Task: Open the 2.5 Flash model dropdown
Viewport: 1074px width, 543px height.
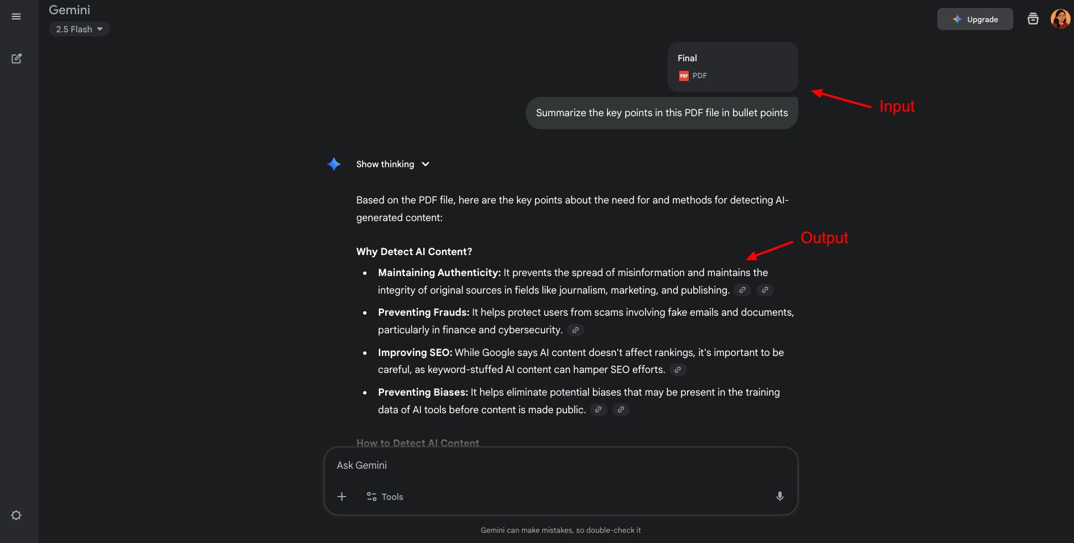Action: tap(79, 29)
